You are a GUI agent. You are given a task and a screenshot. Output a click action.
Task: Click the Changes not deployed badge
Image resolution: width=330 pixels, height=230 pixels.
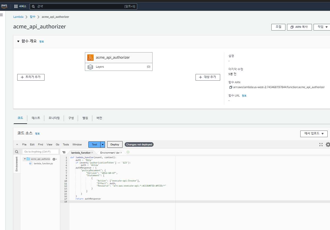139,145
